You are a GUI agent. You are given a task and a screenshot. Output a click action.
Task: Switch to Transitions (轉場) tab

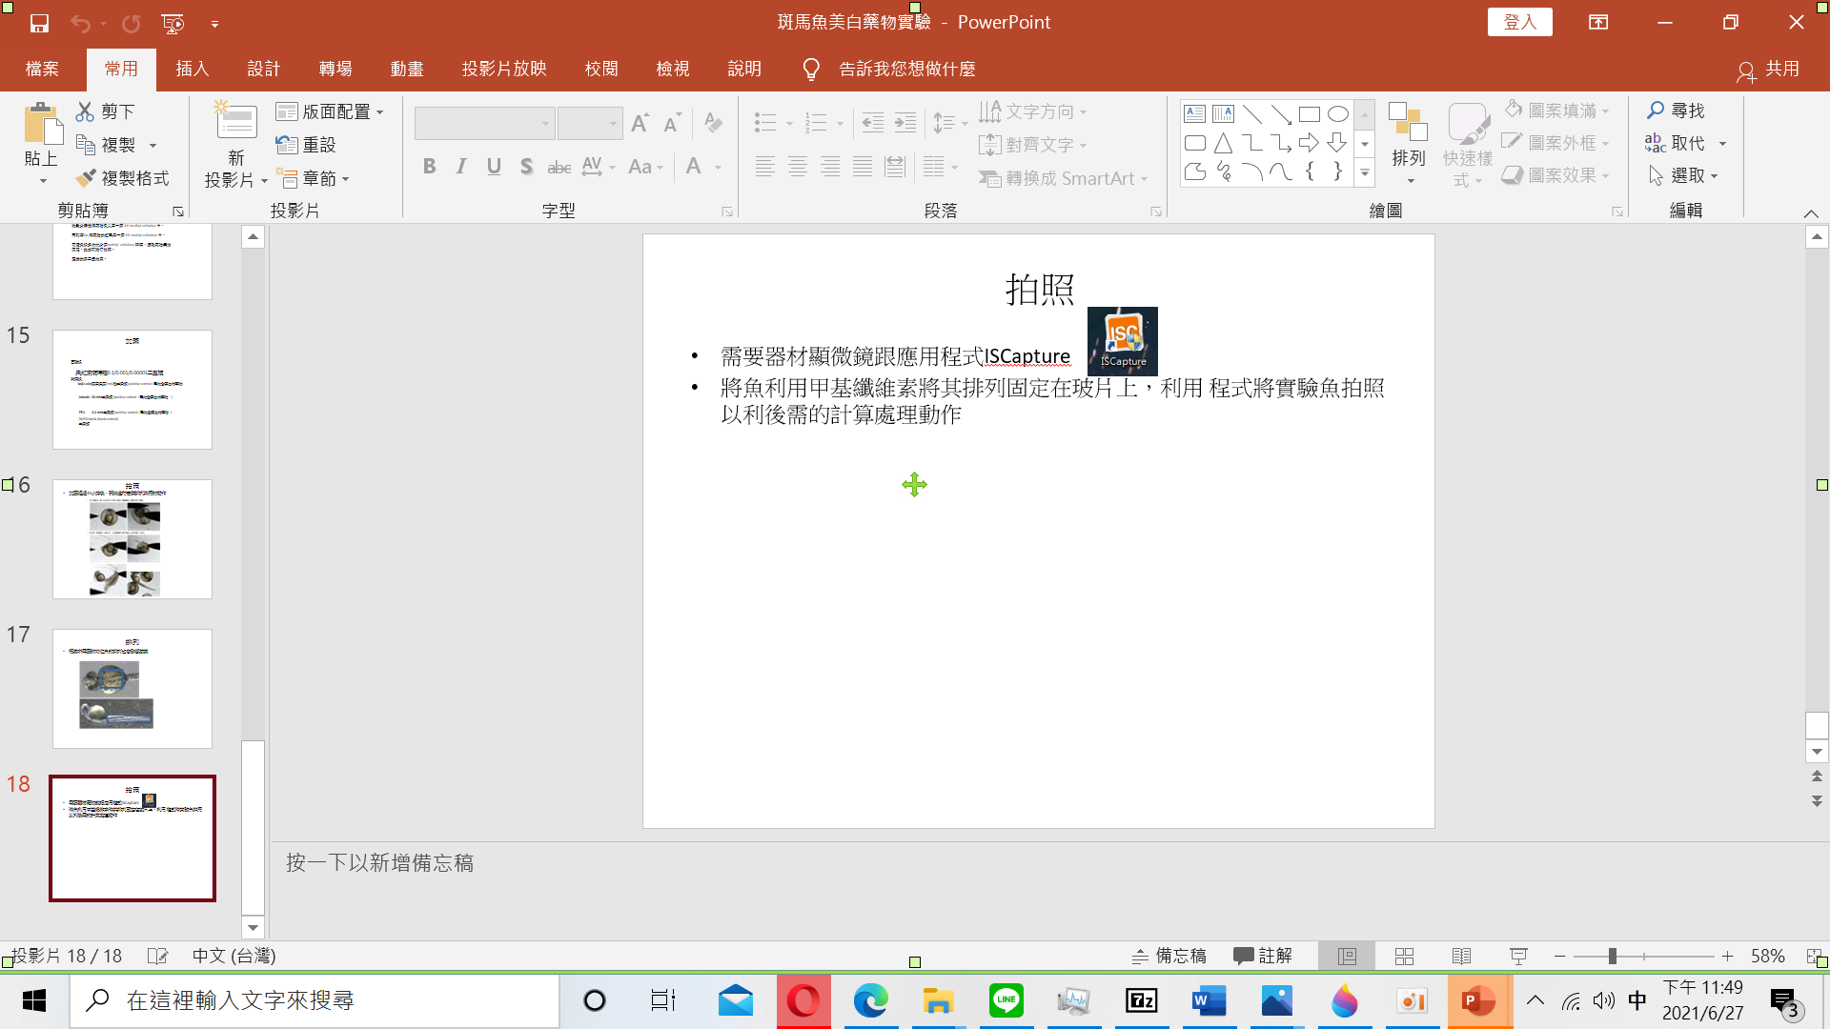[x=335, y=69]
